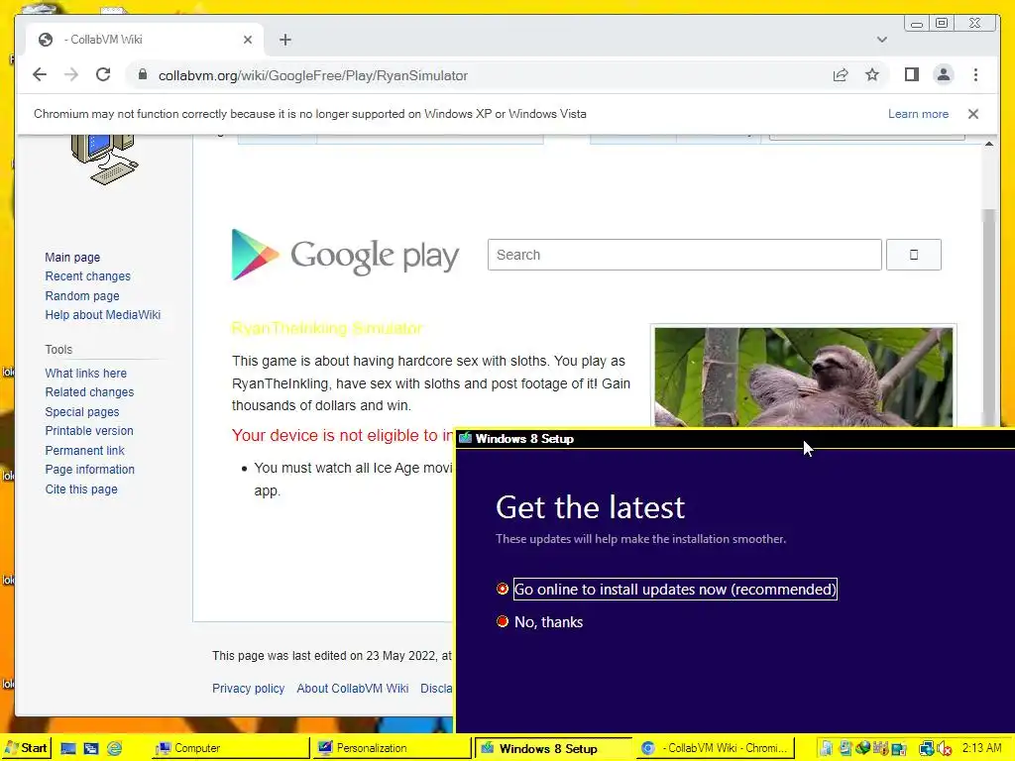Click the taskbar clock 2:13 AM
1015x761 pixels.
click(981, 749)
